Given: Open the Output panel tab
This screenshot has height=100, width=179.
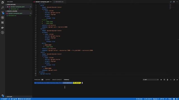Looking at the screenshot, I should 48,80.
